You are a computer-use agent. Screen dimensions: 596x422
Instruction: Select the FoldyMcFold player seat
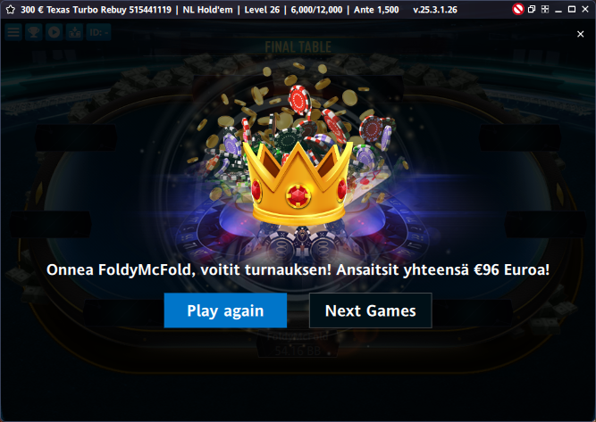298,343
